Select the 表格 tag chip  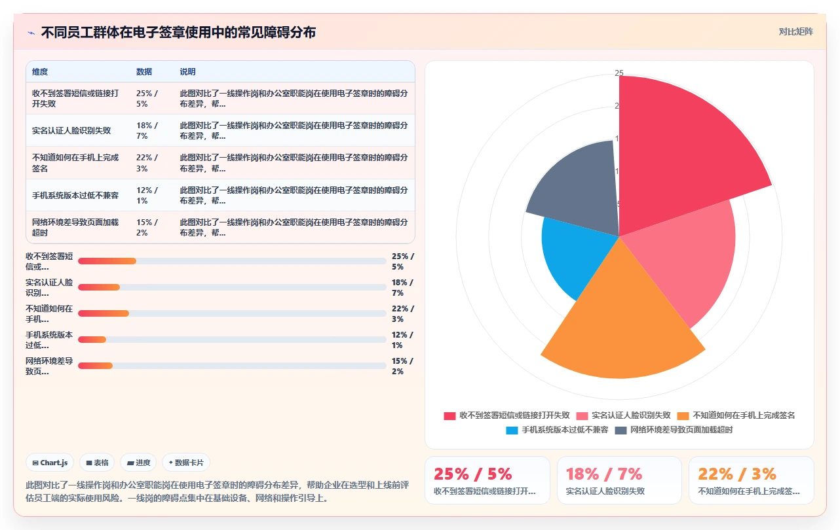[97, 463]
